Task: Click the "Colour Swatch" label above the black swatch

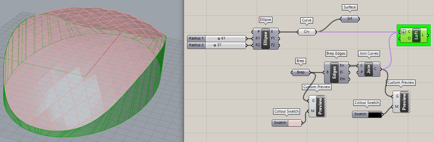Action: coord(367,102)
